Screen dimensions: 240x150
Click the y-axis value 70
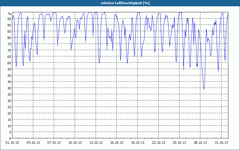coord(9,50)
